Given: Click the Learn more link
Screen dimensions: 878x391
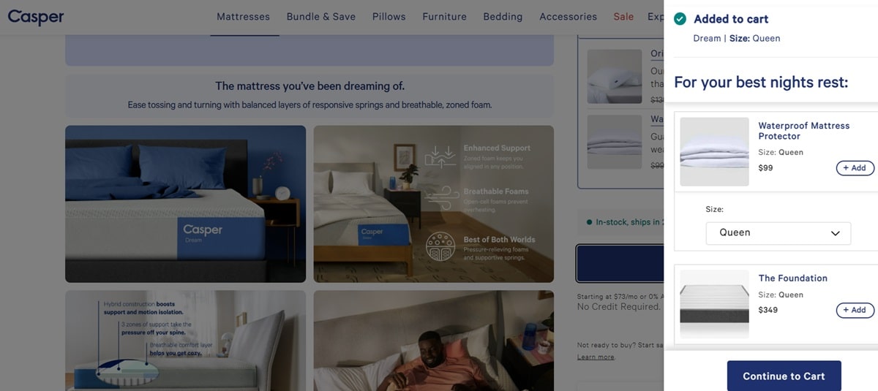Looking at the screenshot, I should (x=596, y=357).
